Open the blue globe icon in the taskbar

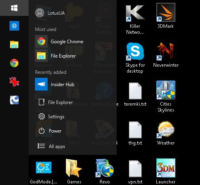point(14,26)
